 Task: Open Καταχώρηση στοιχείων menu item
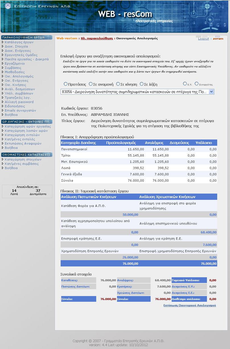[x=23, y=159]
